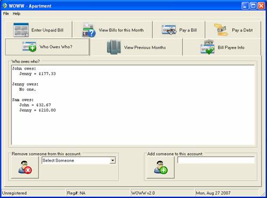
Task: Open the File menu
Action: pos(6,13)
